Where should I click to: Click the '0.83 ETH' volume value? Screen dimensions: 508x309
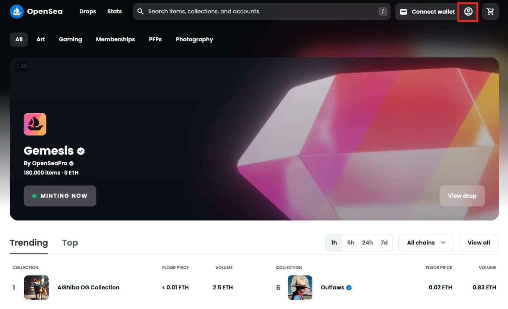point(484,288)
